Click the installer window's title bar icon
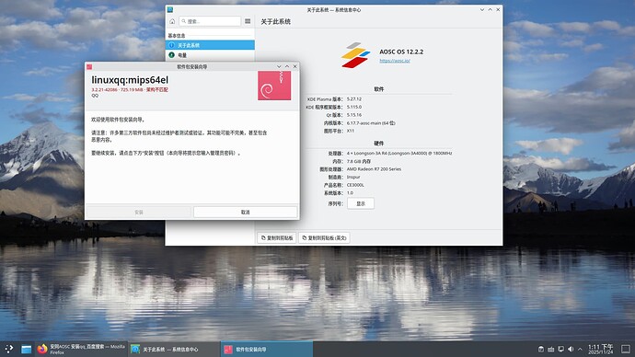Screen dimensions: 635x357 click(89, 66)
